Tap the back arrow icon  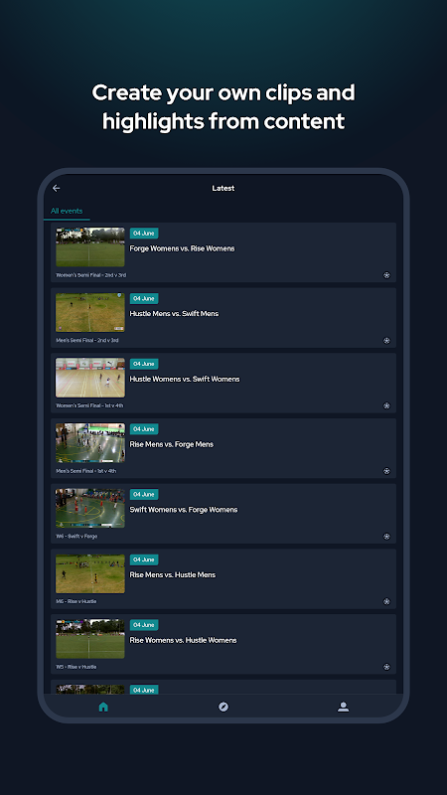click(57, 188)
